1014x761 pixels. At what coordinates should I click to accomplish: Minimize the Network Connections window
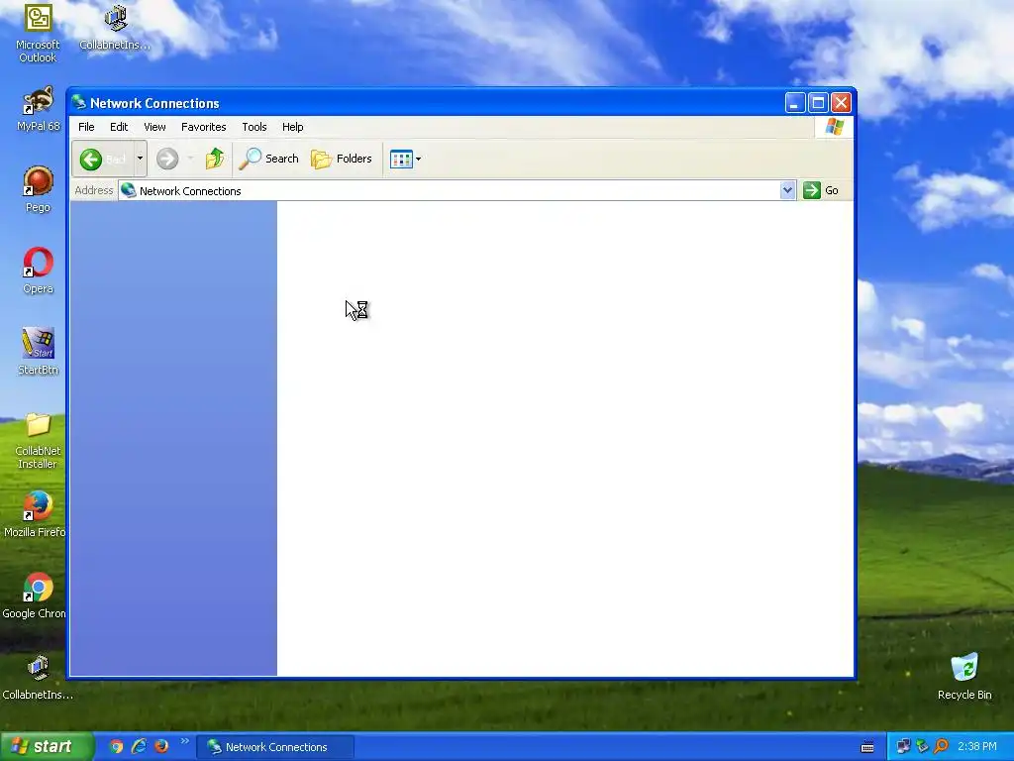point(795,102)
